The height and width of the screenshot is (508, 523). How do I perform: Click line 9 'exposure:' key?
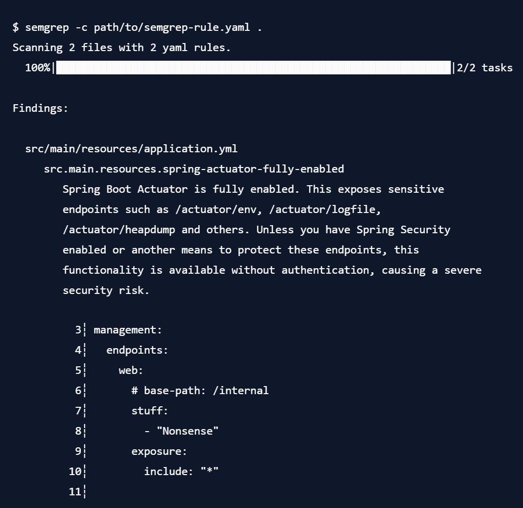pos(159,451)
